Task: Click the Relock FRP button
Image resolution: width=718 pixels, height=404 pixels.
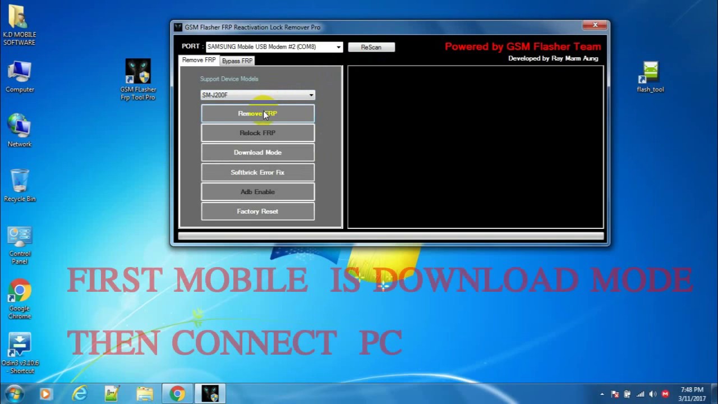Action: coord(258,133)
